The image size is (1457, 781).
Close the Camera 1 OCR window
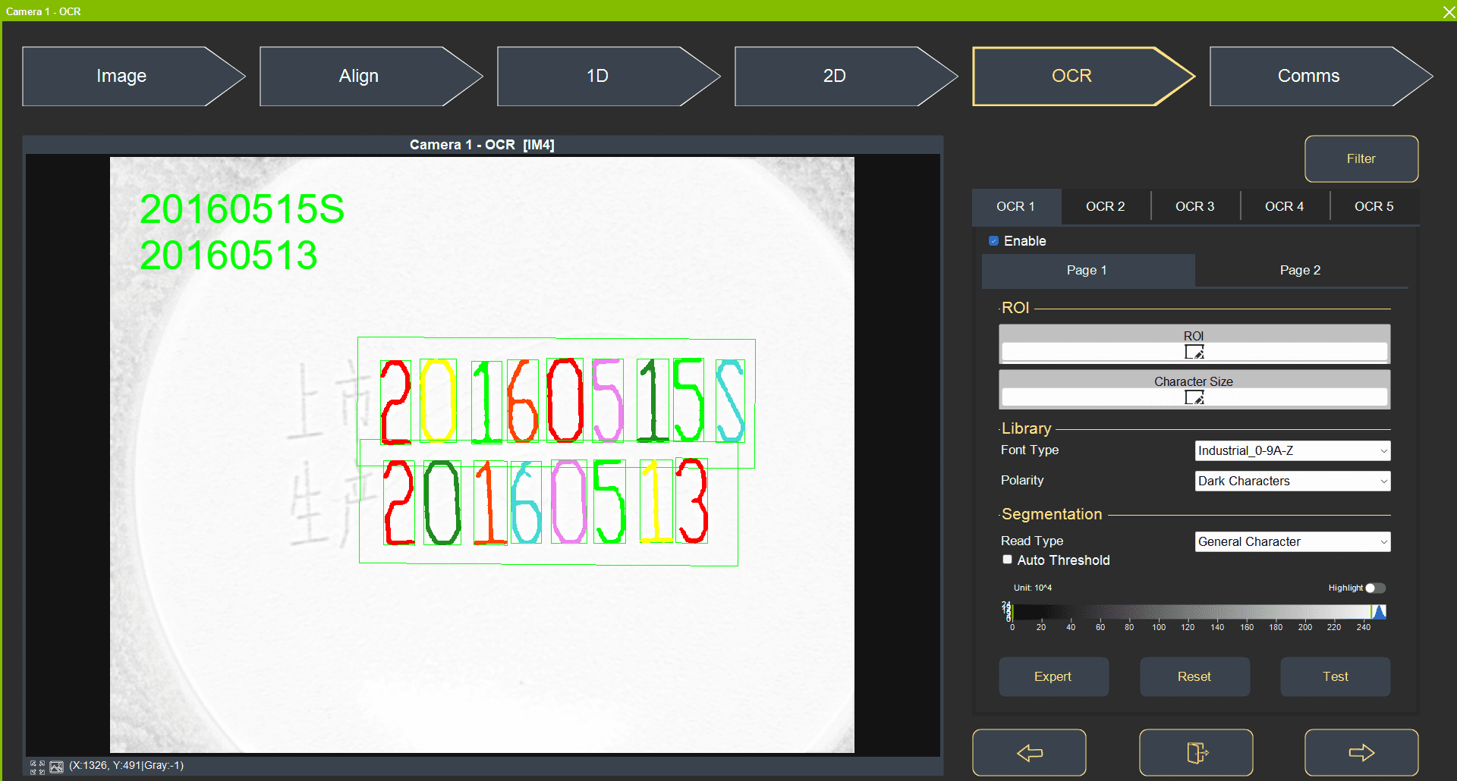click(x=1448, y=11)
